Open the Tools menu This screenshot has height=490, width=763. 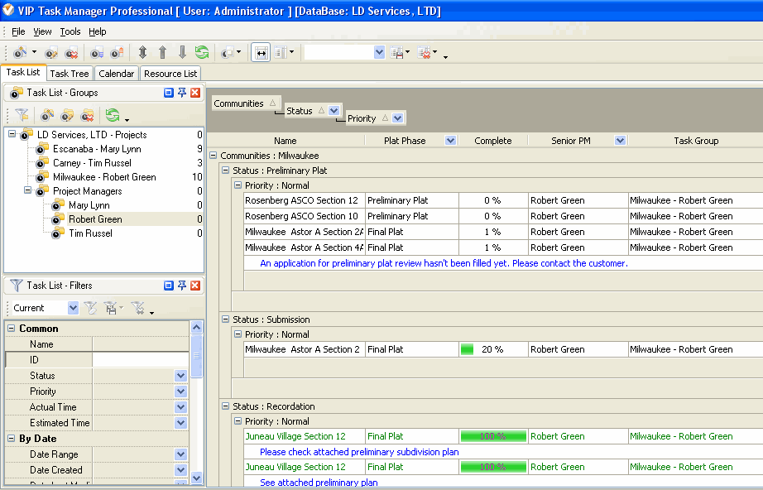point(70,31)
